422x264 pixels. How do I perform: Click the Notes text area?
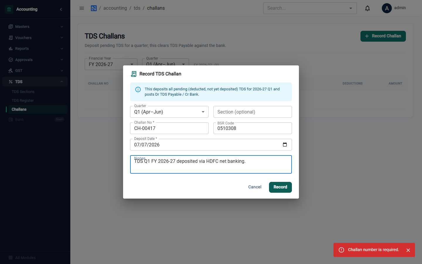211,164
